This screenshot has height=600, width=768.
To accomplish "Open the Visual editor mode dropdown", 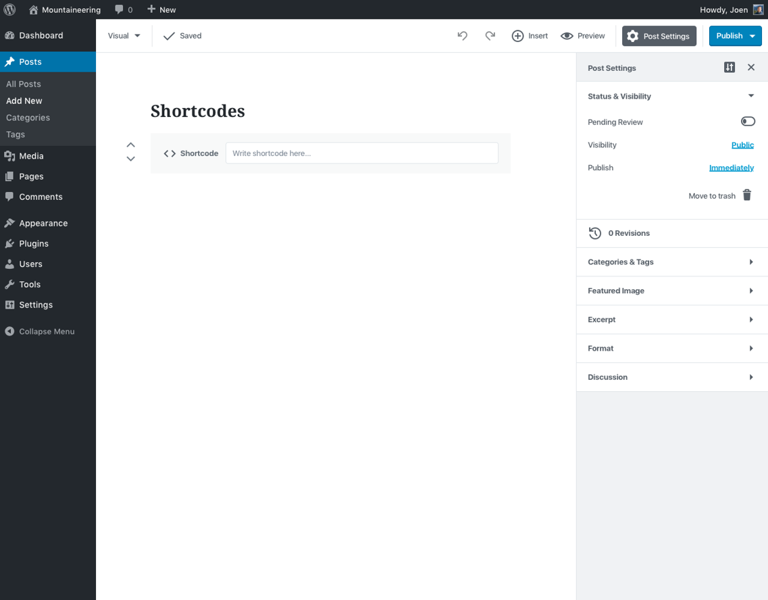I will click(124, 36).
